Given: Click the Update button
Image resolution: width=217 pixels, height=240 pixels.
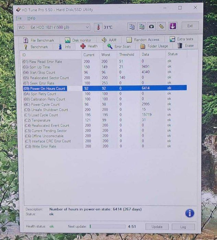Looking at the screenshot, I should click(x=157, y=227).
